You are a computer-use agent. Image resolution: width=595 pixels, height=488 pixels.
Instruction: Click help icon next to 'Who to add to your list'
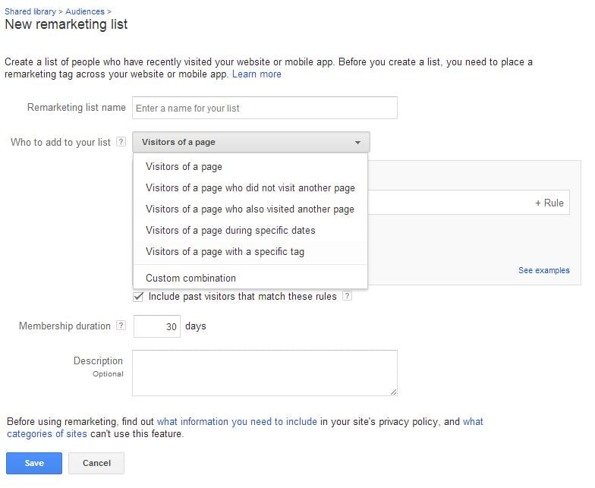[x=121, y=143]
